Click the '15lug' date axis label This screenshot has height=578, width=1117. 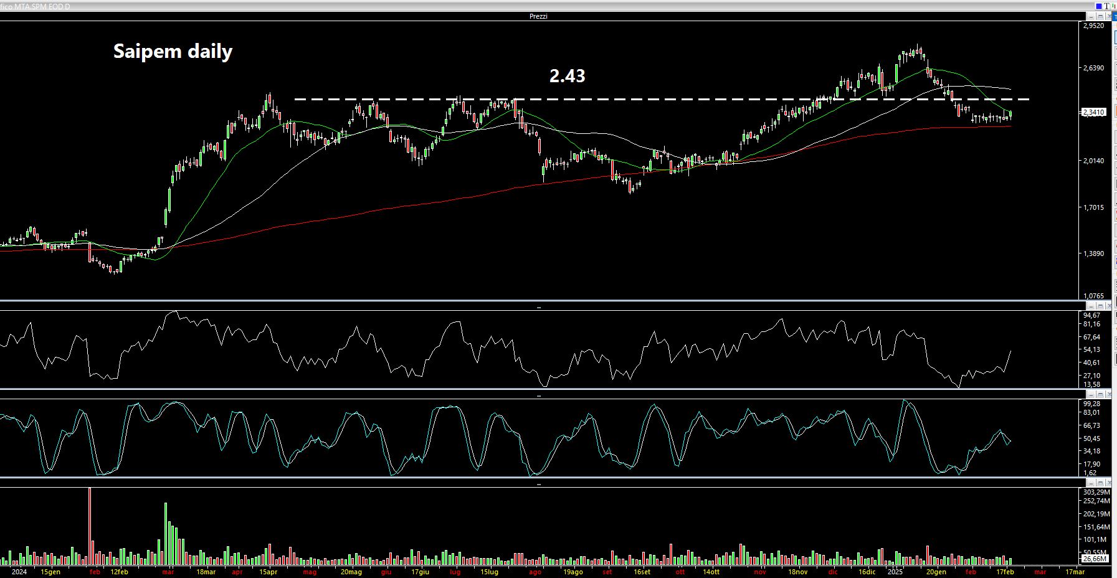(x=490, y=572)
